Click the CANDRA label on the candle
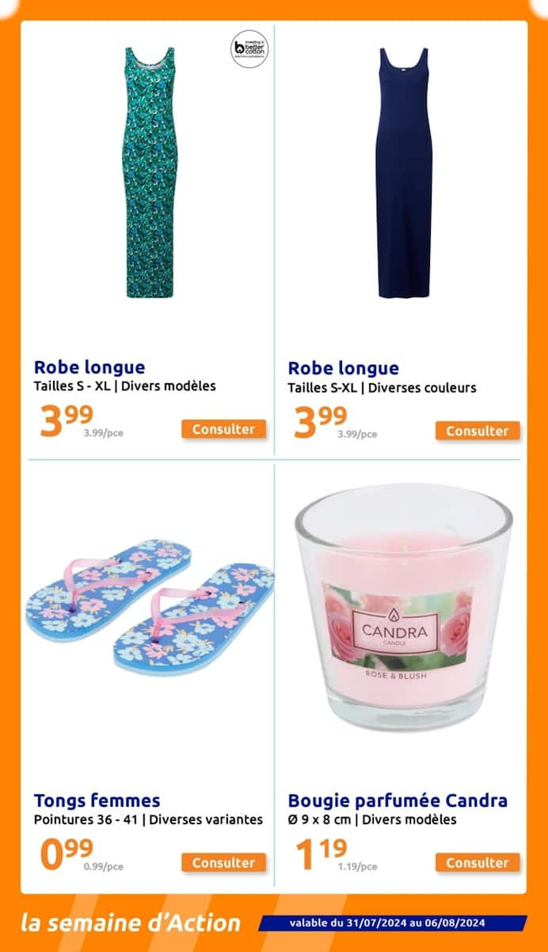548x952 pixels. point(394,633)
